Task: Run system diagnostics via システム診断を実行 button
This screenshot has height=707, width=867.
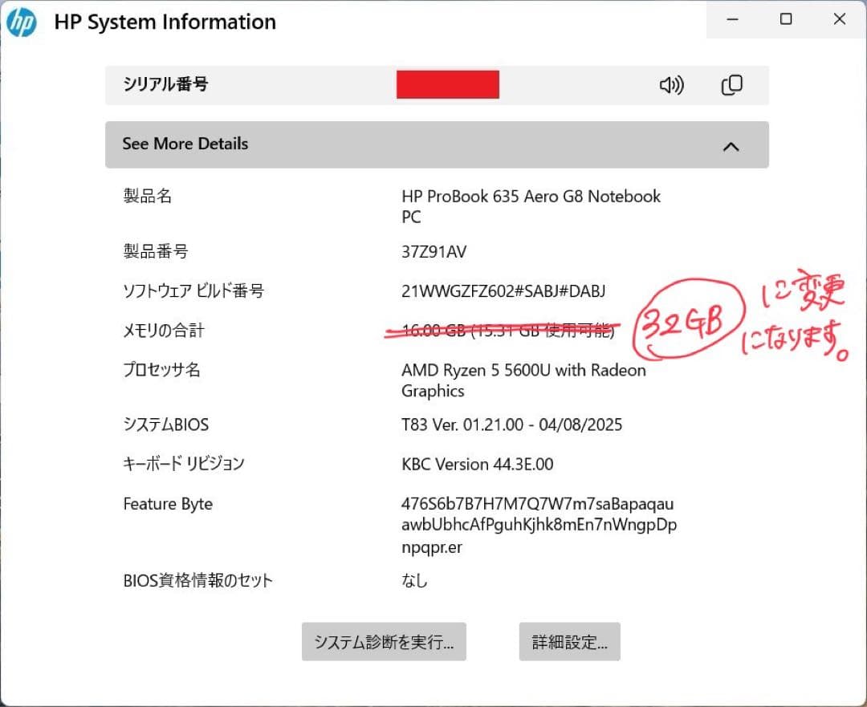Action: [384, 641]
